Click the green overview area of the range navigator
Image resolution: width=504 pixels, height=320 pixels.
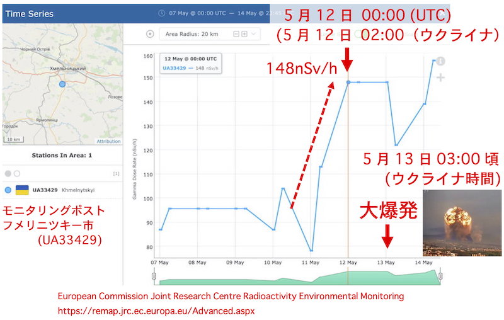point(297,278)
